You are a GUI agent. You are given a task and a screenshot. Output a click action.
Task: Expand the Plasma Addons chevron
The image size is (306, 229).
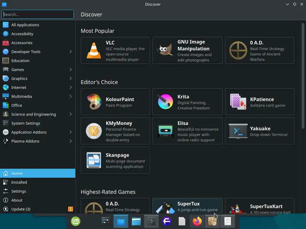(x=71, y=141)
